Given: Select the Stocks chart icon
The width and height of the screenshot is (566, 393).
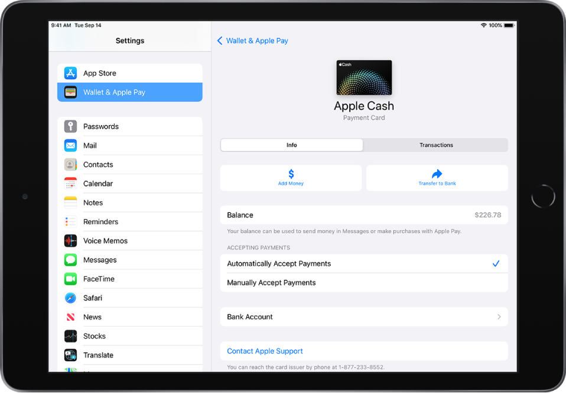Looking at the screenshot, I should 70,336.
